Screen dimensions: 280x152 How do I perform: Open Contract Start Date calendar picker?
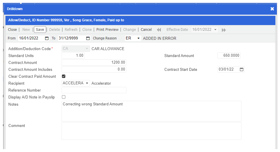click(x=241, y=69)
